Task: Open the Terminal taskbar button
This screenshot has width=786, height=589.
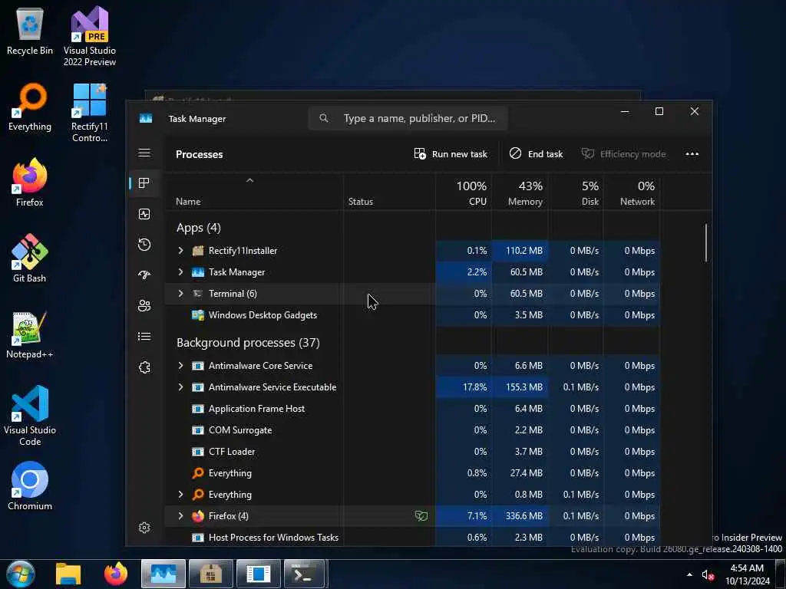Action: (x=305, y=574)
